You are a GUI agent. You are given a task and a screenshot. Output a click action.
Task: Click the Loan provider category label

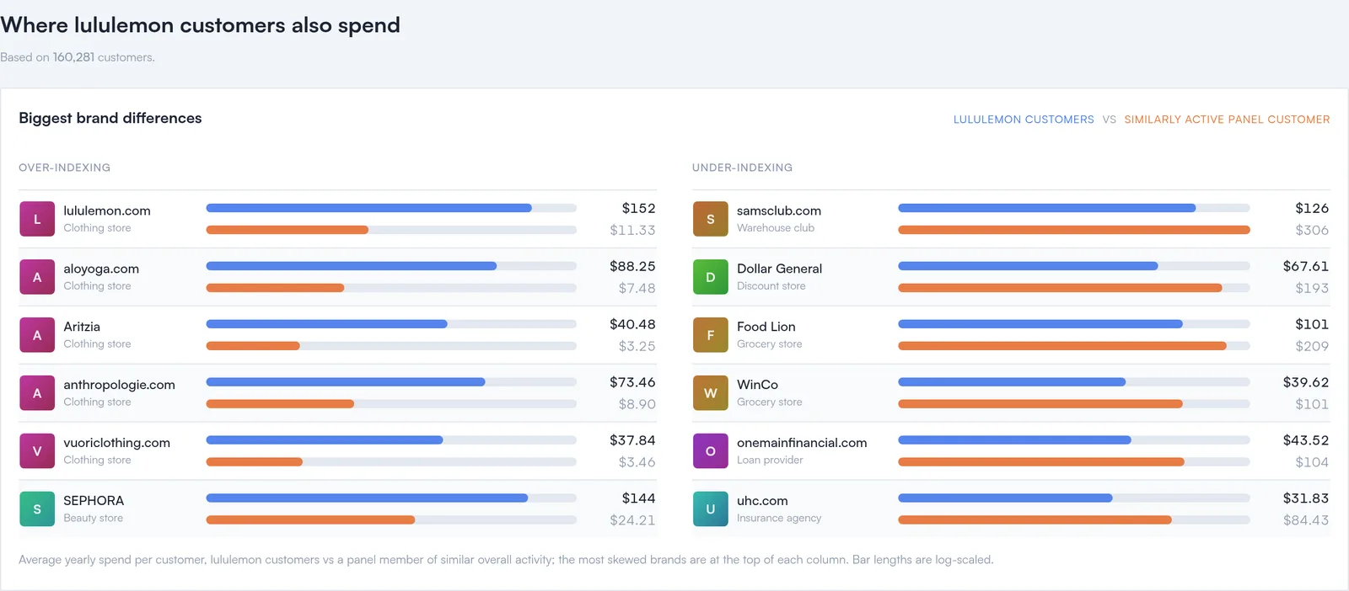coord(770,461)
